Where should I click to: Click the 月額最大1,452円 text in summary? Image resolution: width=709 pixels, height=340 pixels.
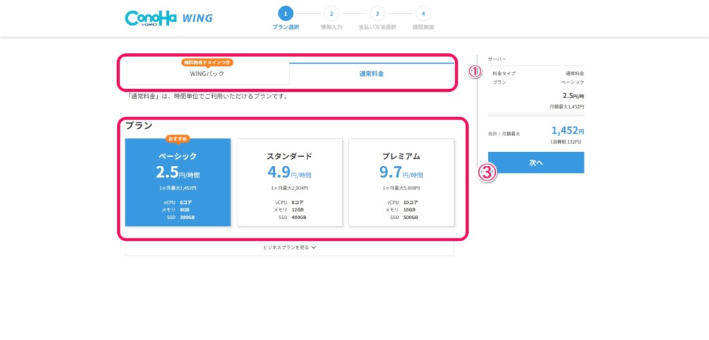[566, 107]
